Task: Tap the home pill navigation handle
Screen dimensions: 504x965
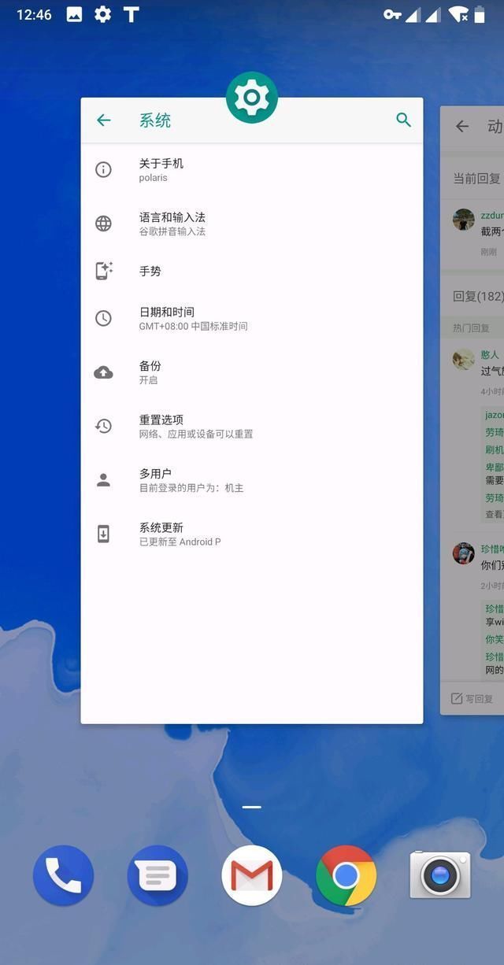Action: point(252,807)
